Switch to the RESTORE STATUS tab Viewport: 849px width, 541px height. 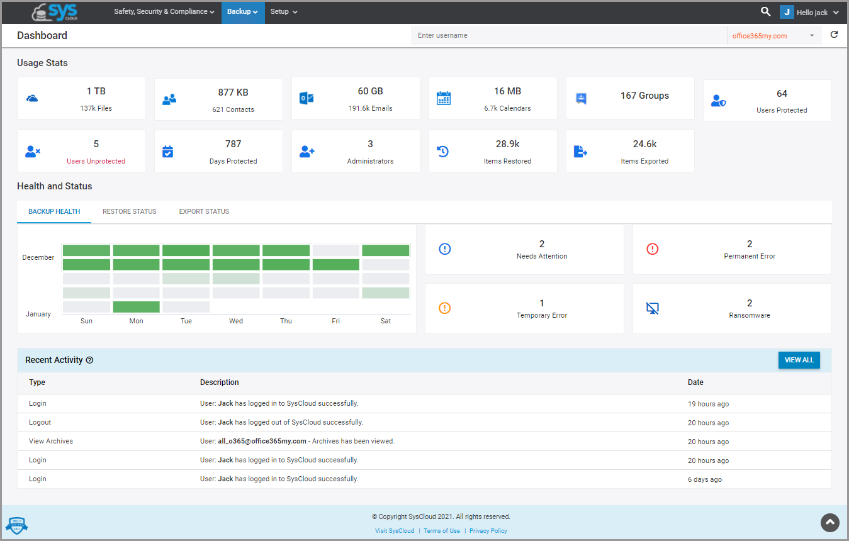point(129,211)
